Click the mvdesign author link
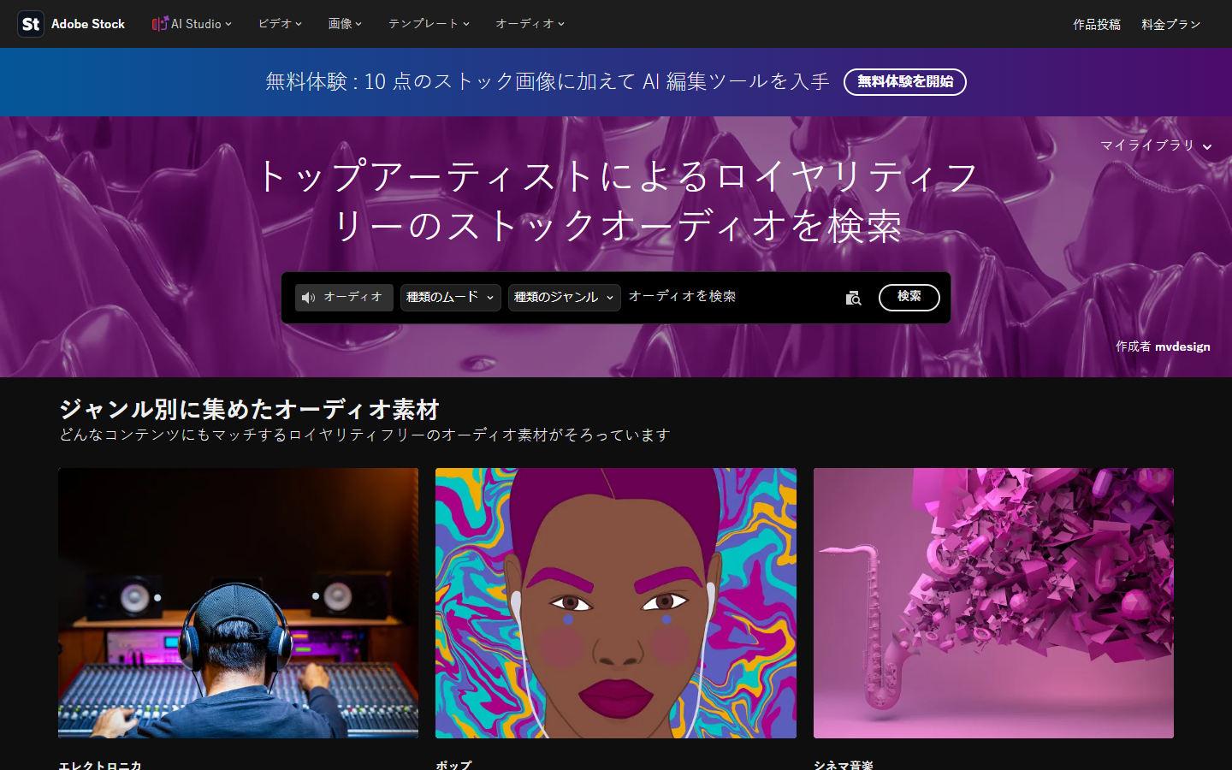 tap(1182, 346)
